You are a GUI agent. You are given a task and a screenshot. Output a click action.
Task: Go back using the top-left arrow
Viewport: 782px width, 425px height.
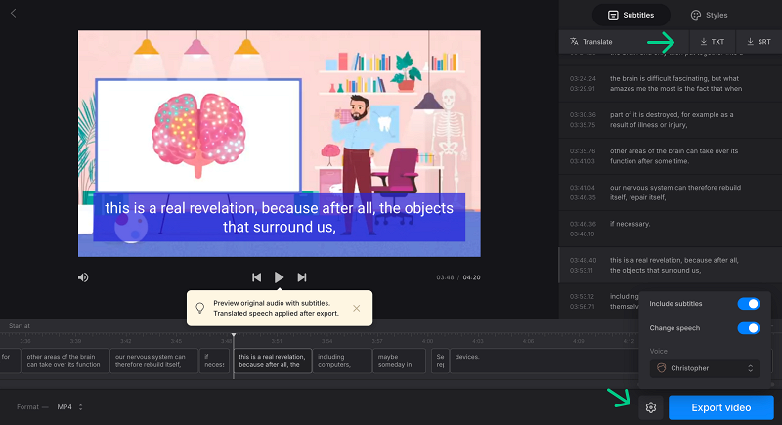pyautogui.click(x=14, y=14)
